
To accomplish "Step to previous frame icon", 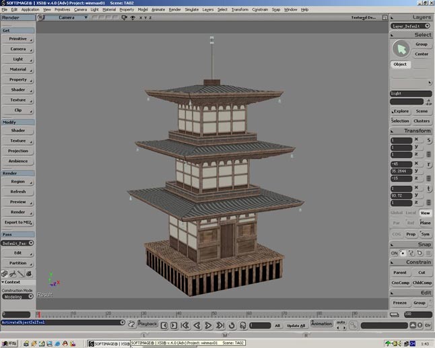I will pos(164,325).
